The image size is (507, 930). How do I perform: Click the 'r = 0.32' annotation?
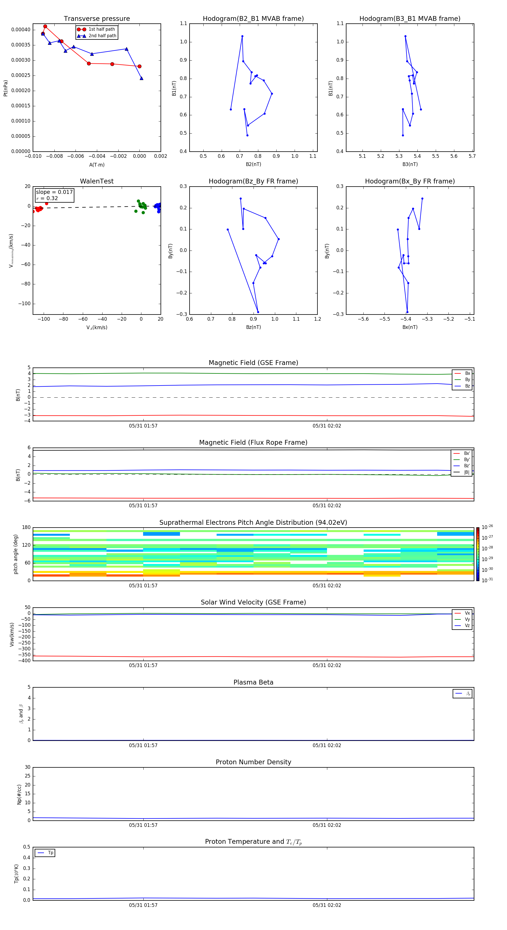click(47, 198)
